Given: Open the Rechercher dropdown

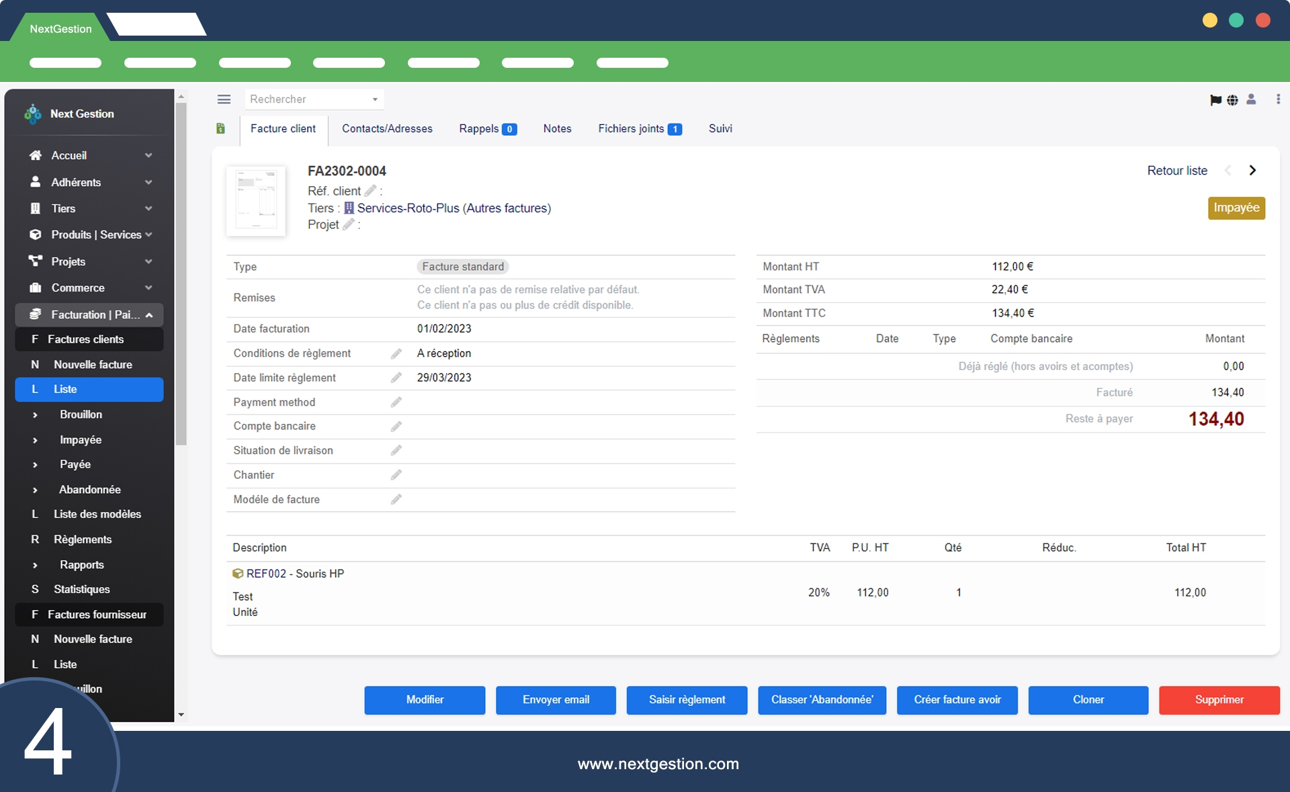Looking at the screenshot, I should 314,99.
